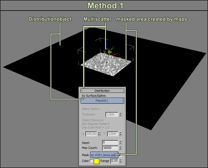Click the Seed value field
Image resolution: width=208 pixels, height=168 pixels.
[110, 142]
